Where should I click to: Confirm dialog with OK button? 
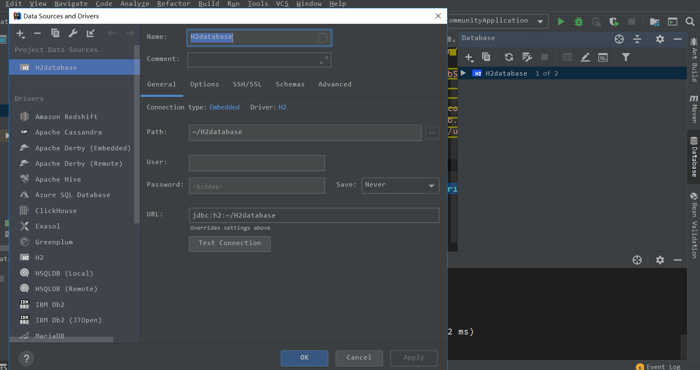point(304,358)
